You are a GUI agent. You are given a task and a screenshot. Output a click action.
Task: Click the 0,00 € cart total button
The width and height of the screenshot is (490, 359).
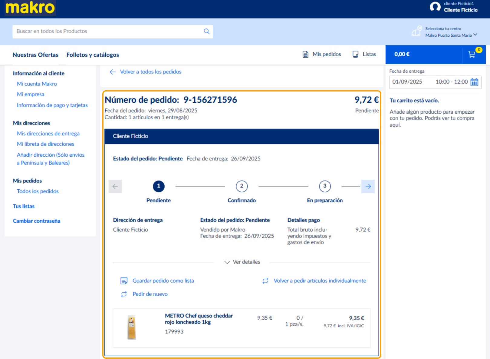[424, 55]
